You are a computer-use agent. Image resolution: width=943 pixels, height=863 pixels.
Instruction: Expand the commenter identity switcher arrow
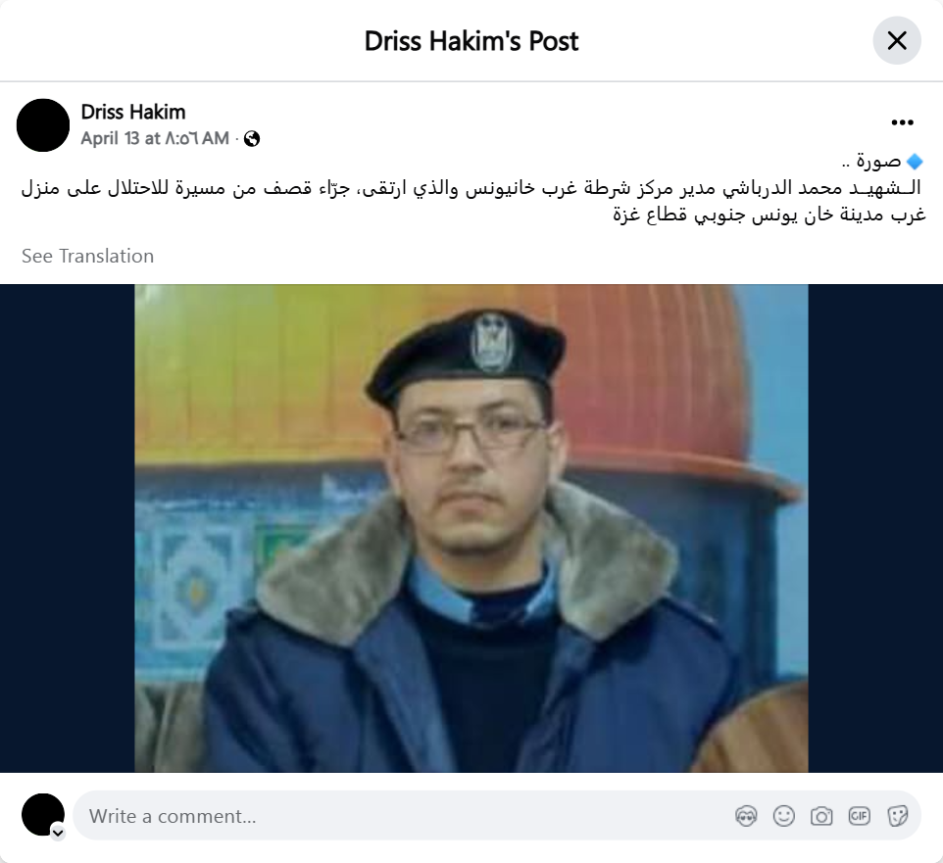click(58, 833)
